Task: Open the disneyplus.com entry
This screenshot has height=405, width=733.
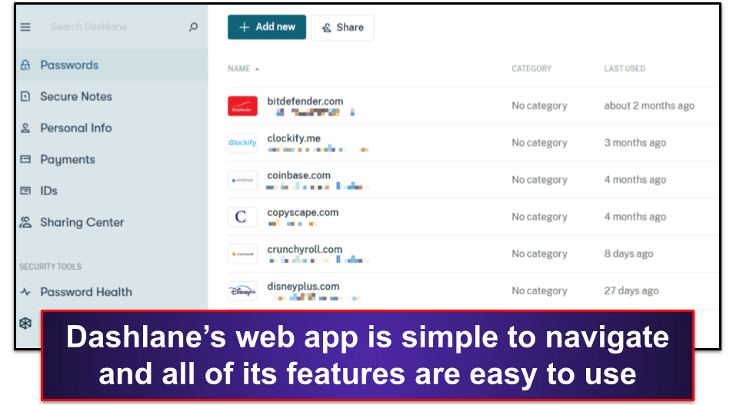Action: tap(303, 287)
